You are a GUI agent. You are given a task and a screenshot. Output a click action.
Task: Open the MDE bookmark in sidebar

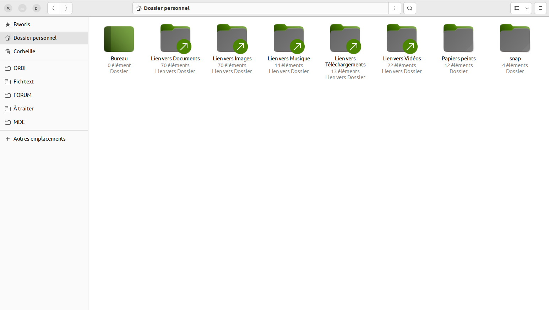click(x=44, y=122)
